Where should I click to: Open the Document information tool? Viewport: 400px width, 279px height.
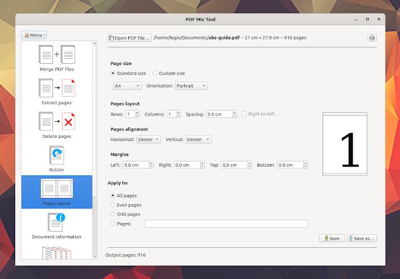[57, 226]
